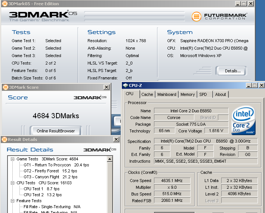The height and width of the screenshot is (213, 265).
Task: Click the Revision value 'G0'
Action: [248, 154]
